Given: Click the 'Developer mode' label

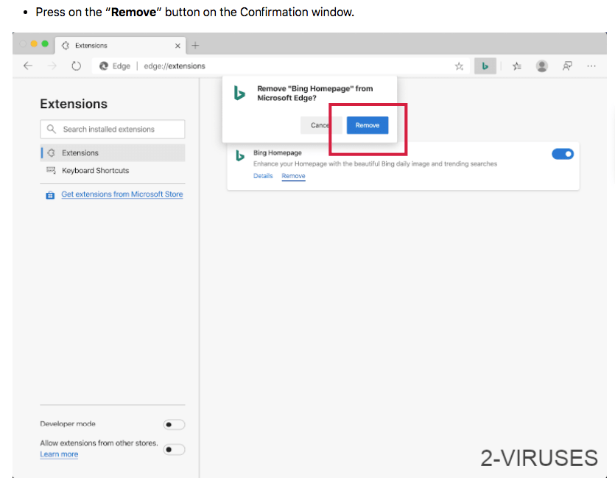Looking at the screenshot, I should 68,423.
